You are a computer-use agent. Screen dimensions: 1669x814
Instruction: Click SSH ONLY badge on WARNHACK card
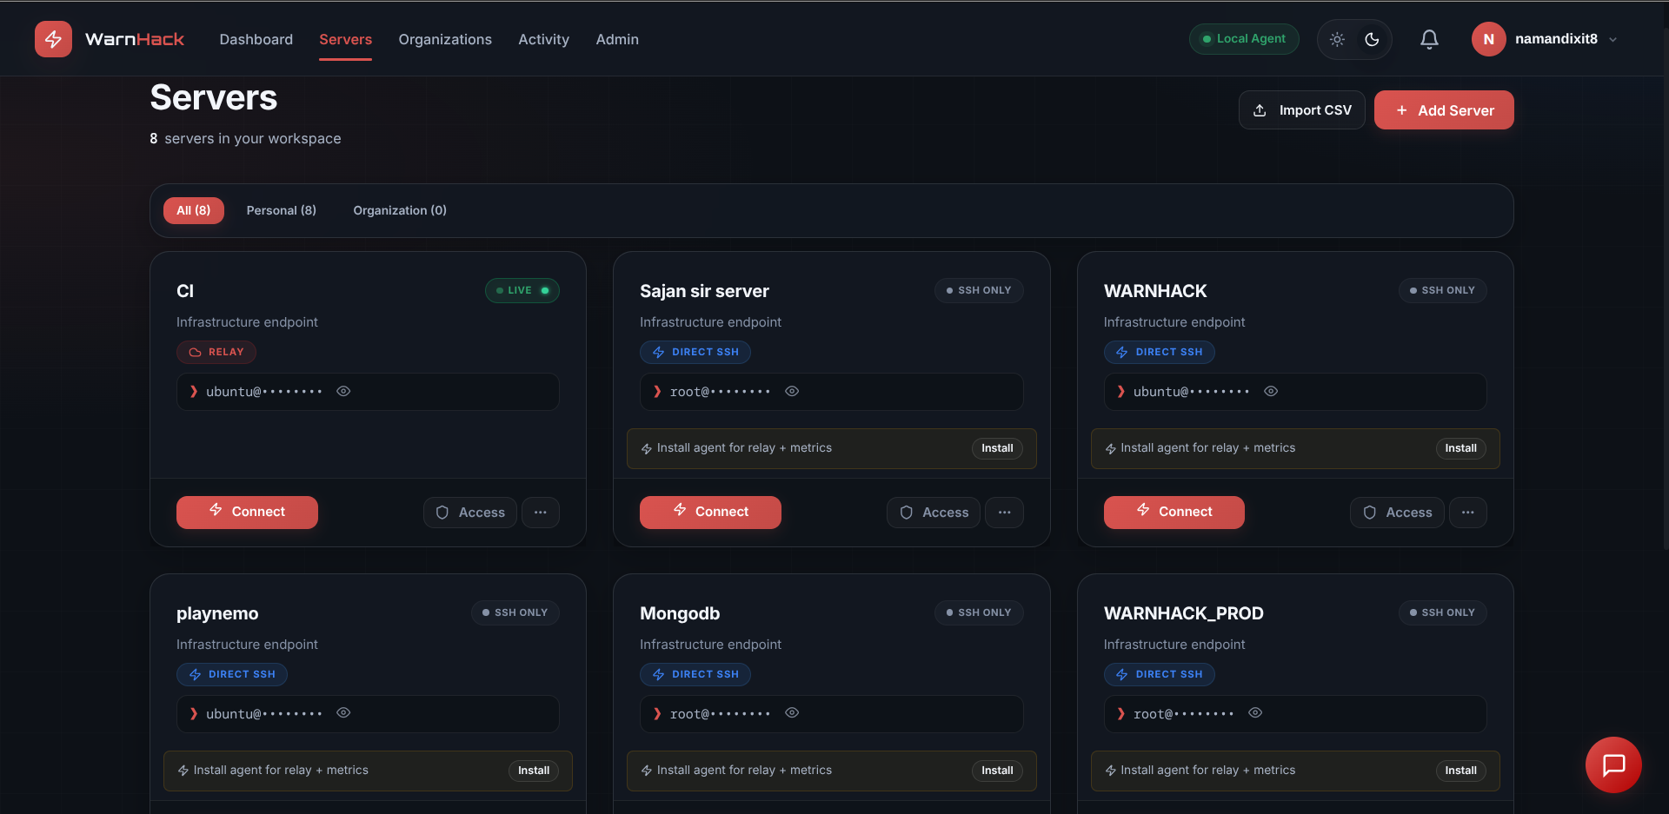click(x=1443, y=290)
